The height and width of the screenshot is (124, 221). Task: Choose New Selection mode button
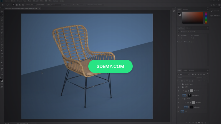coord(14,5)
